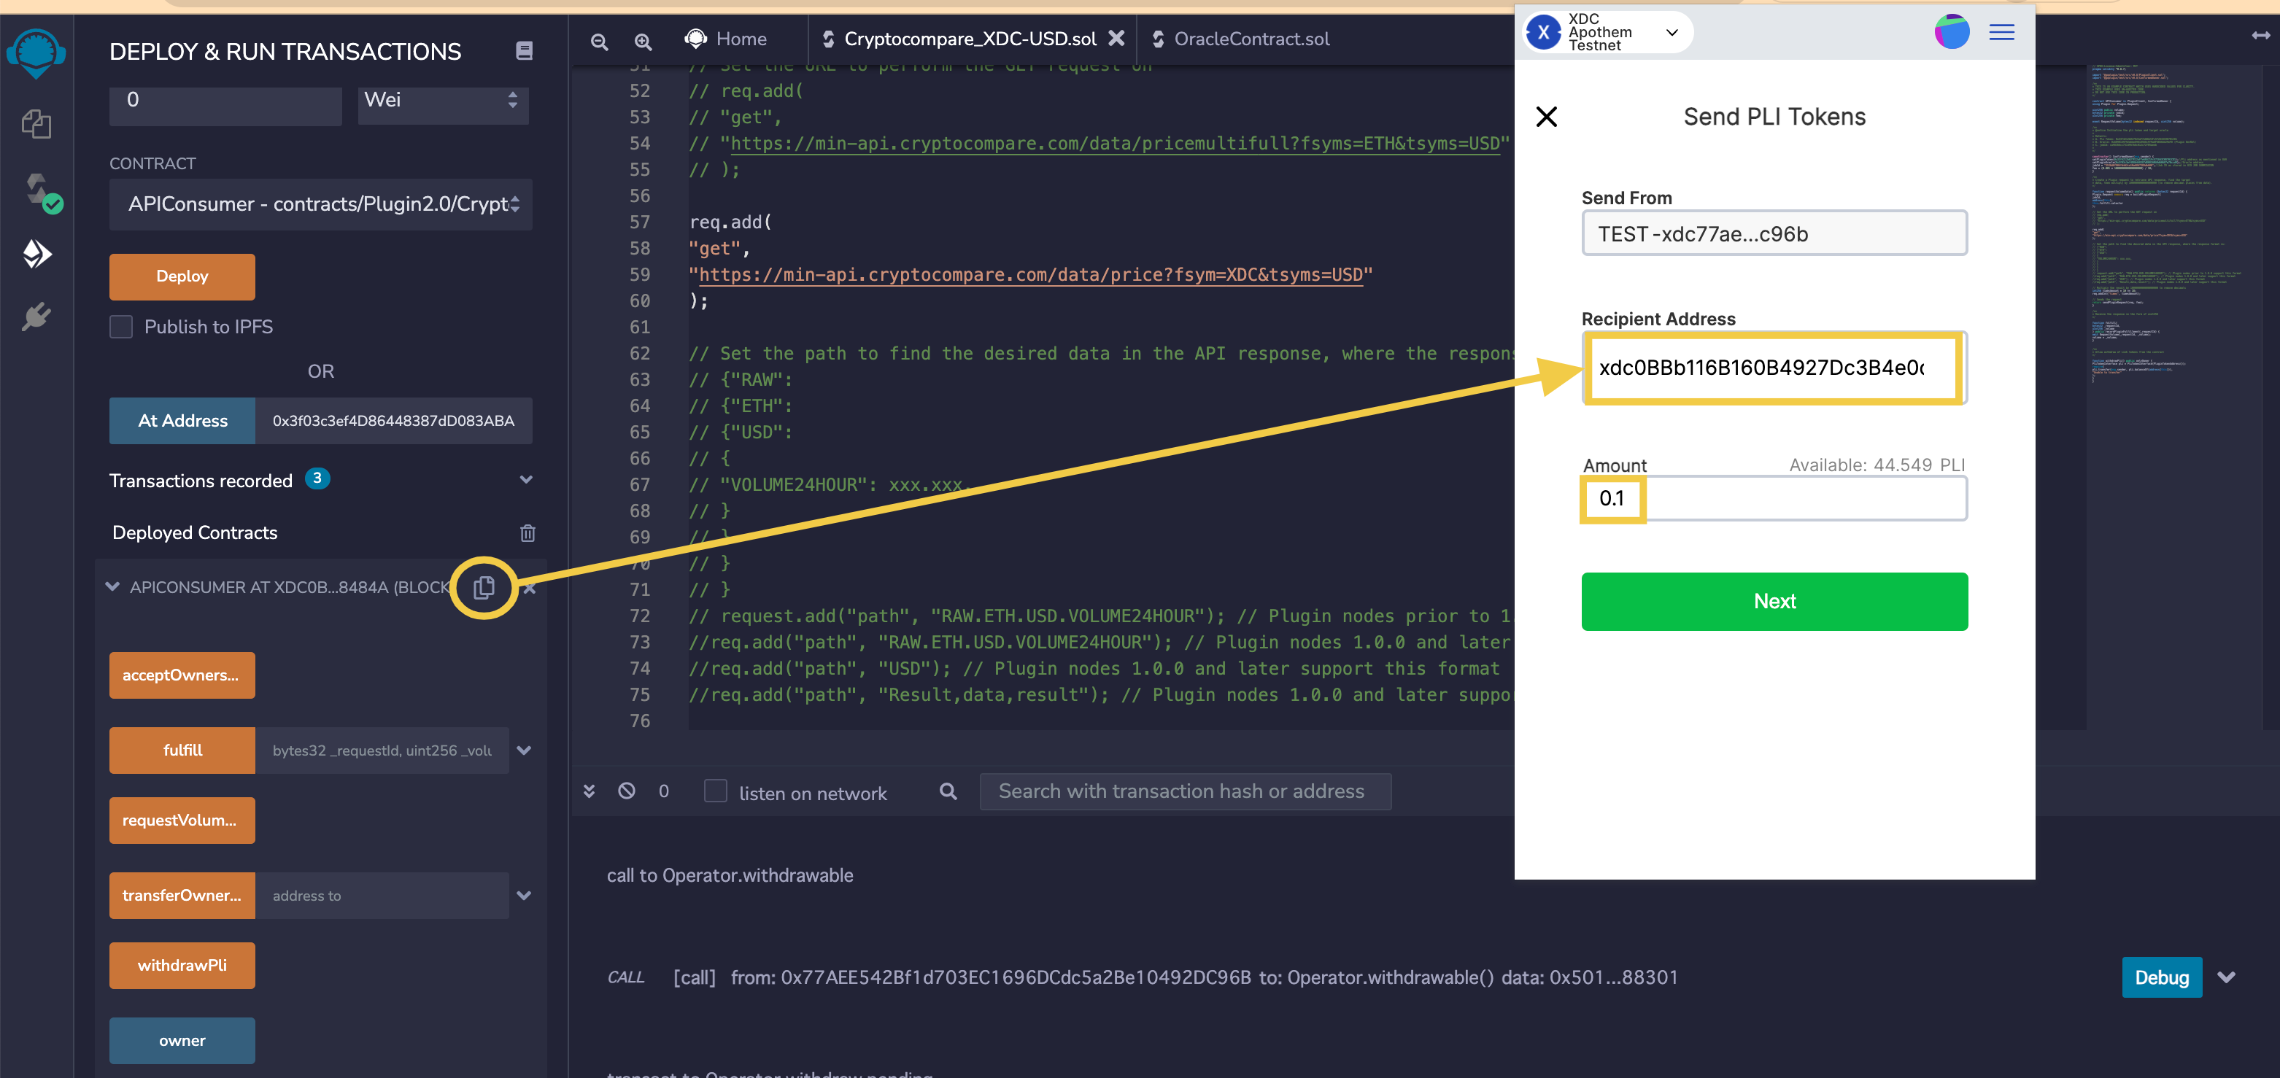Viewport: 2280px width, 1078px height.
Task: Enable listen on network
Action: click(715, 791)
